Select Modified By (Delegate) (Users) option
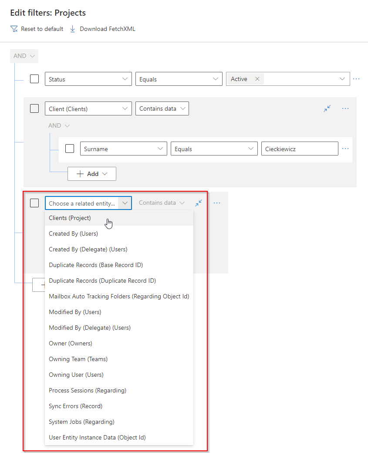The image size is (368, 453). point(119,328)
